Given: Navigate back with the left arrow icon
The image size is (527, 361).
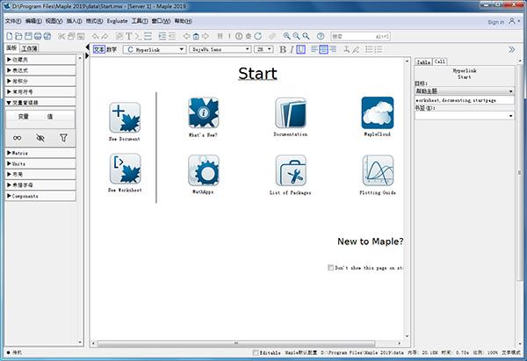Looking at the screenshot, I should point(186,36).
